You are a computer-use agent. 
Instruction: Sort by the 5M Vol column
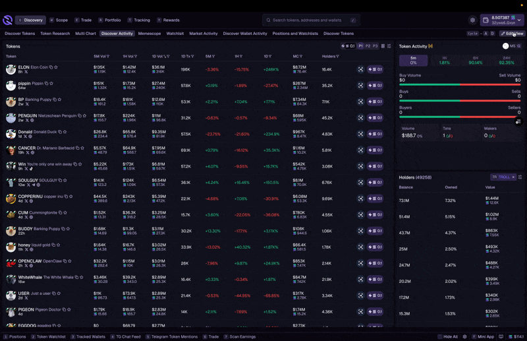[101, 56]
